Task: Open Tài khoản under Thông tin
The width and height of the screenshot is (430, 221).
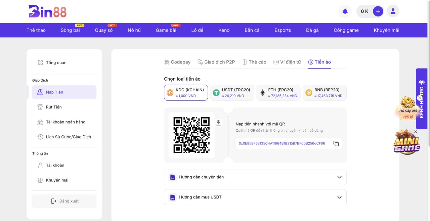Action: pos(64,165)
